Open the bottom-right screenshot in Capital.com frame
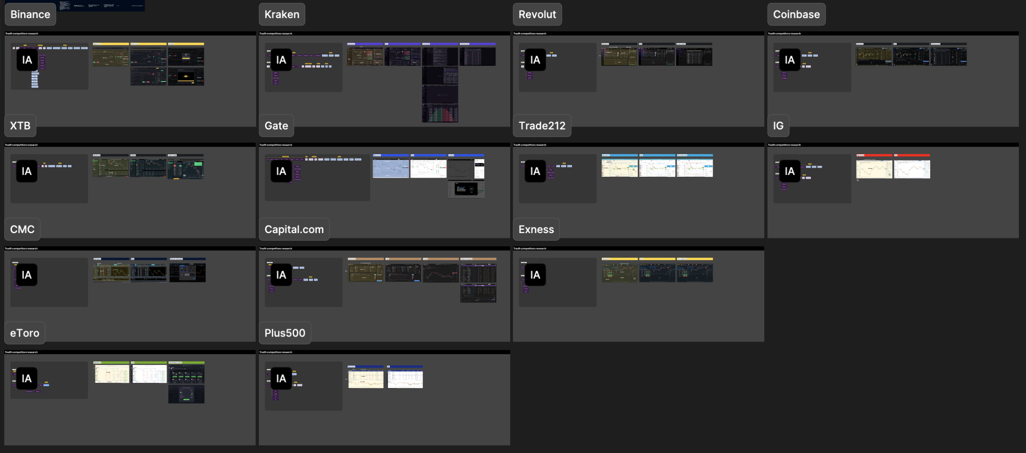1026x453 pixels. tap(478, 293)
